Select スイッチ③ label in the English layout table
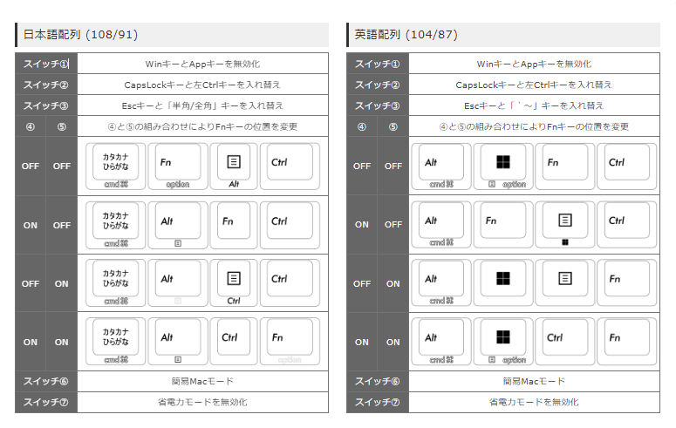676x428 pixels. (x=377, y=105)
